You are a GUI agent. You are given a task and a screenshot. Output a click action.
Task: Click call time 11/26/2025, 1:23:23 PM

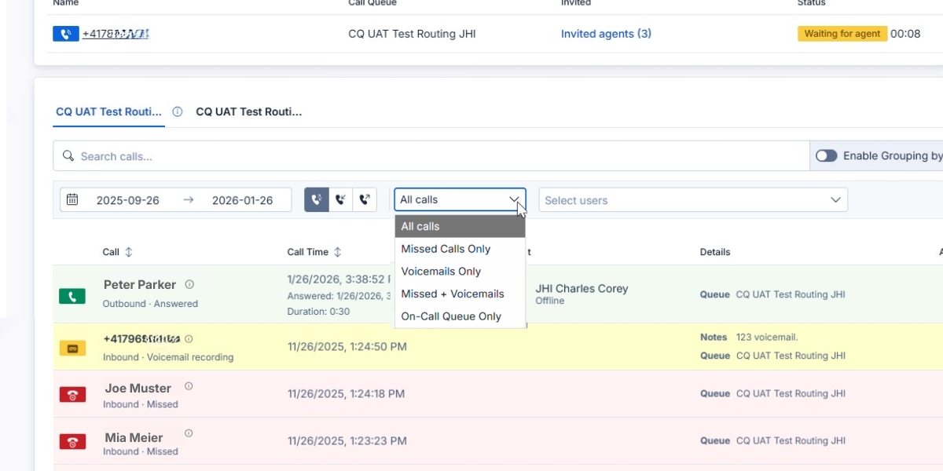[347, 440]
